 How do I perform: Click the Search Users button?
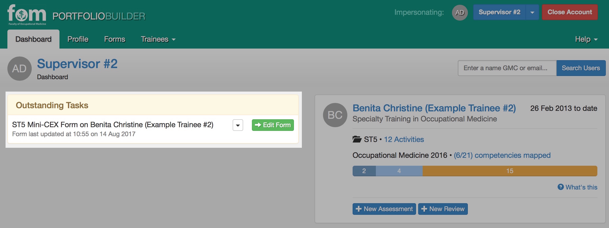pos(581,68)
